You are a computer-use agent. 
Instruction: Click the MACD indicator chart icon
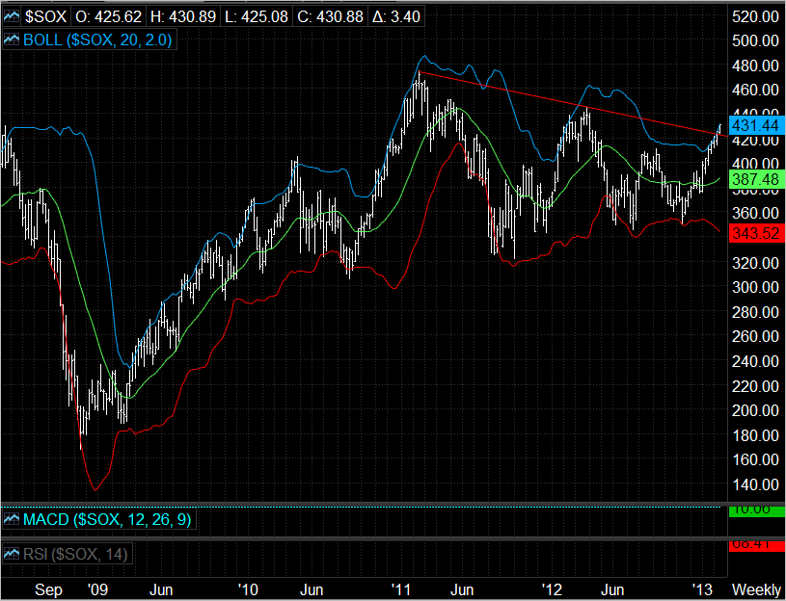tap(12, 520)
